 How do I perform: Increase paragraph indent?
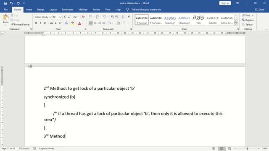point(117,17)
